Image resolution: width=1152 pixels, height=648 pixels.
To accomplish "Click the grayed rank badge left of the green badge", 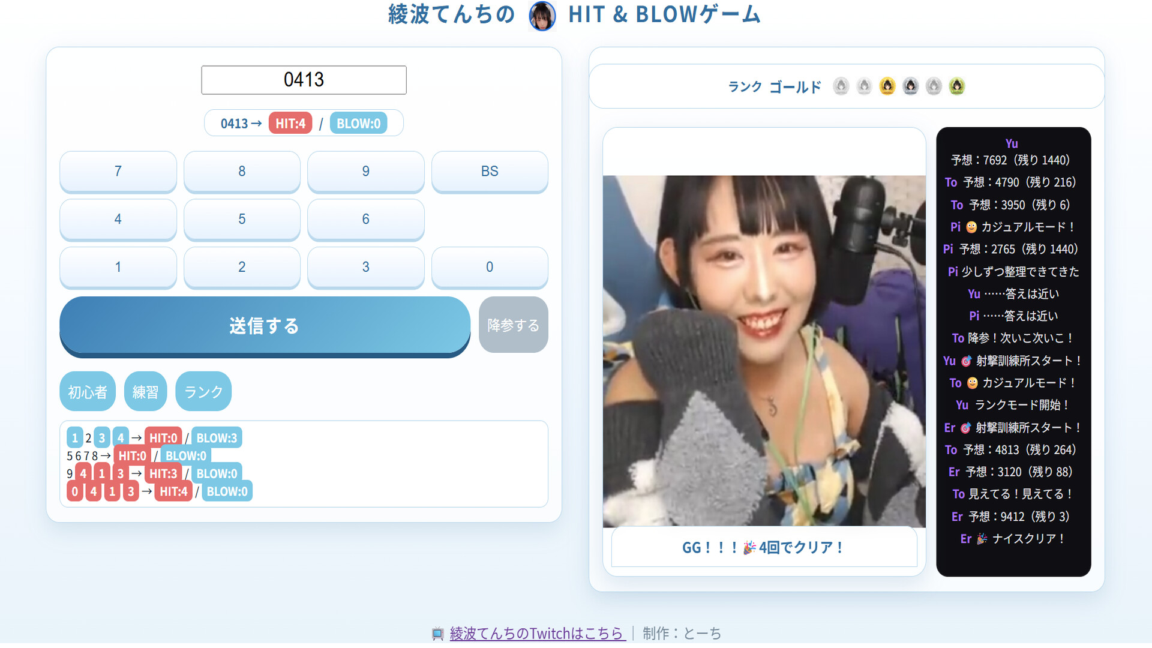I will click(x=934, y=85).
